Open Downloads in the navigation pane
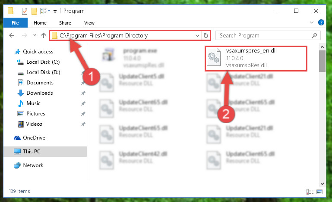332x202 pixels. (x=40, y=93)
